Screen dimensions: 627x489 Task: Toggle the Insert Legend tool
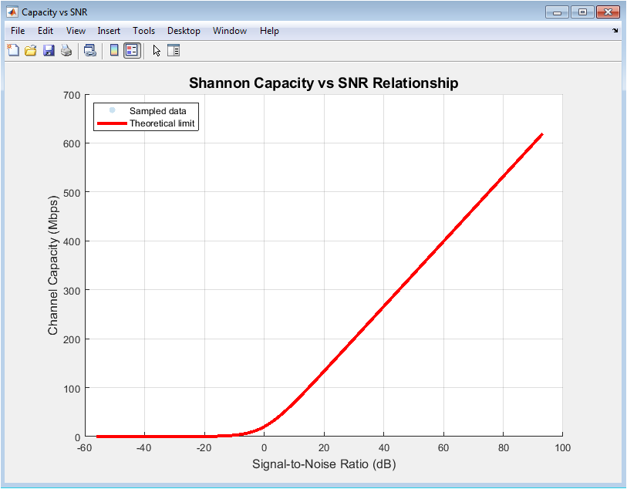click(132, 51)
